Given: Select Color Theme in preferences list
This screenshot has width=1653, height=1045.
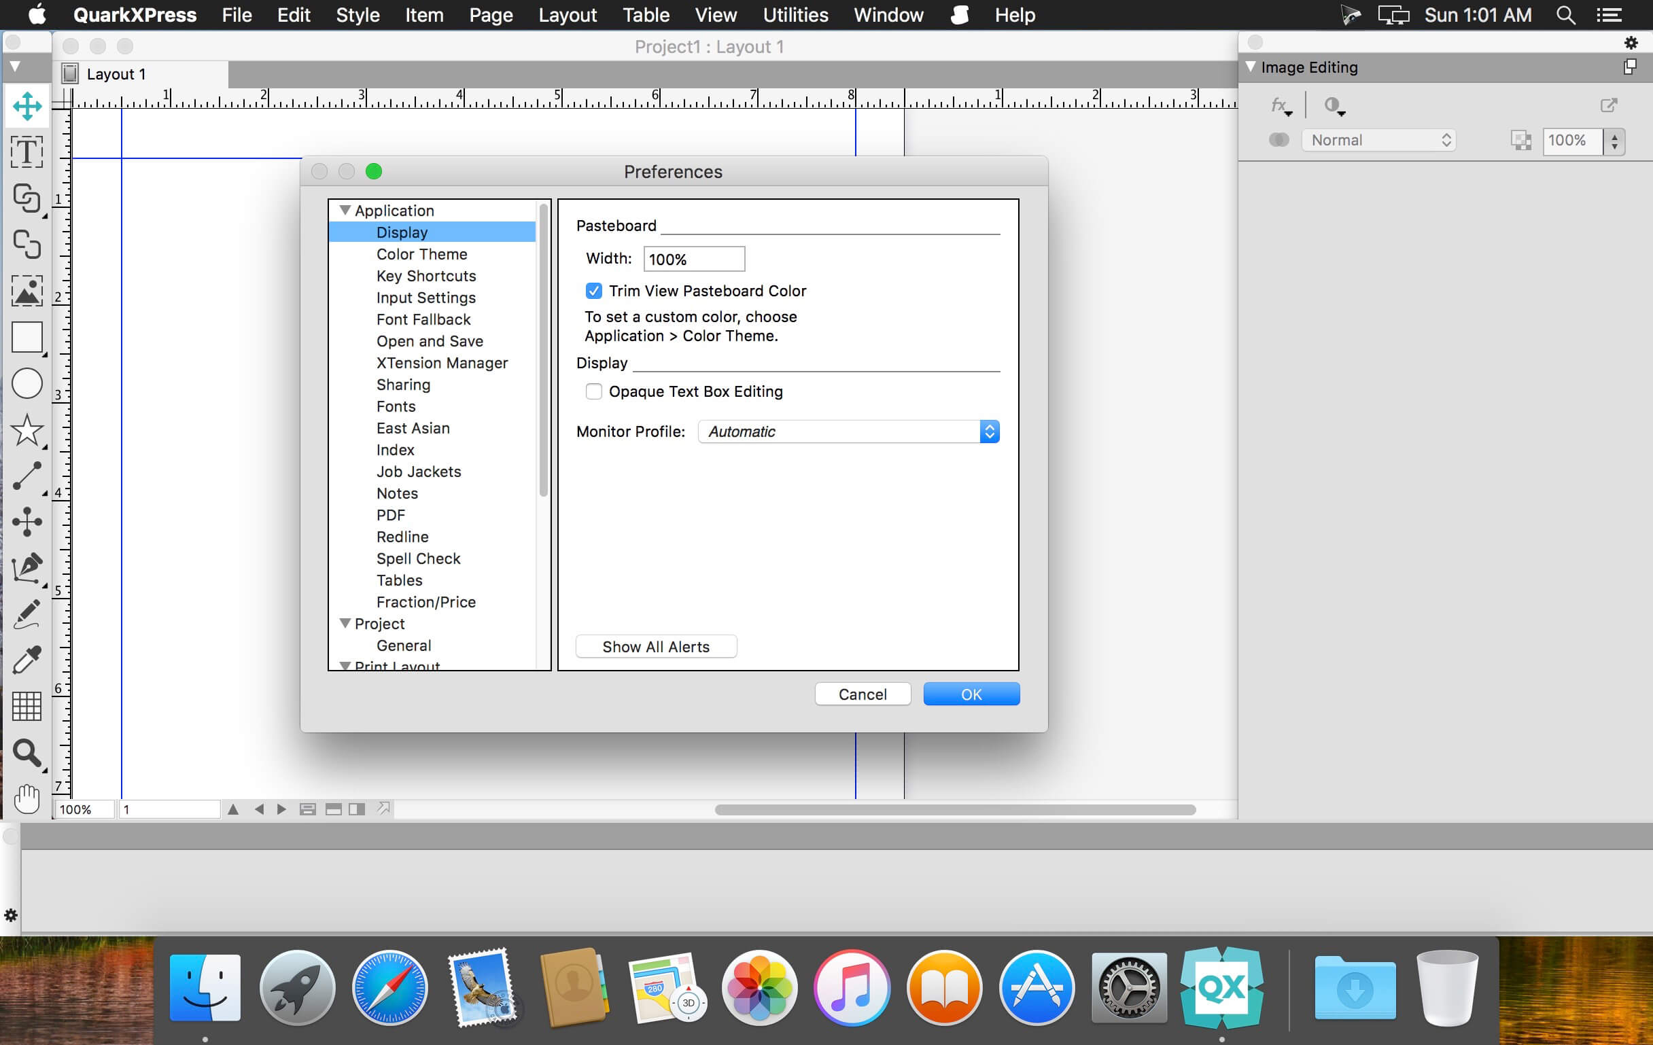Looking at the screenshot, I should pyautogui.click(x=421, y=254).
